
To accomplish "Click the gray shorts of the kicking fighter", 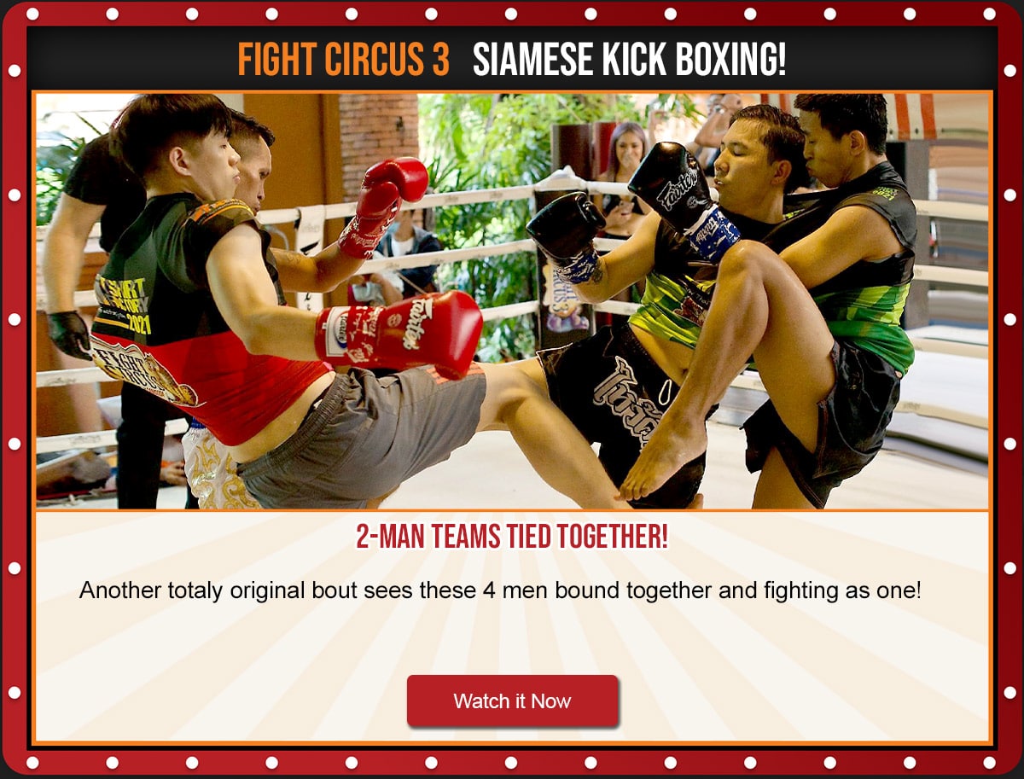I will pos(358,435).
